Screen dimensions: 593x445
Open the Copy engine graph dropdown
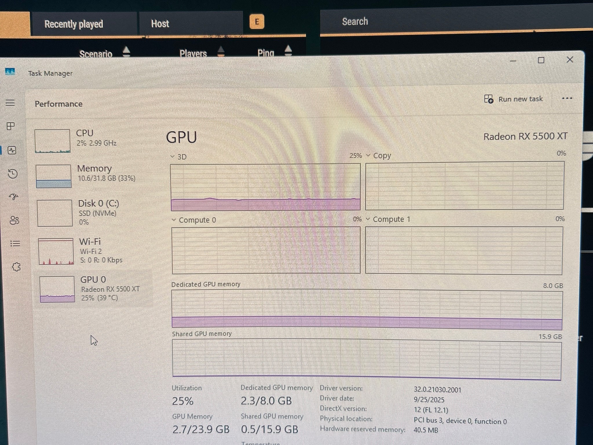368,156
